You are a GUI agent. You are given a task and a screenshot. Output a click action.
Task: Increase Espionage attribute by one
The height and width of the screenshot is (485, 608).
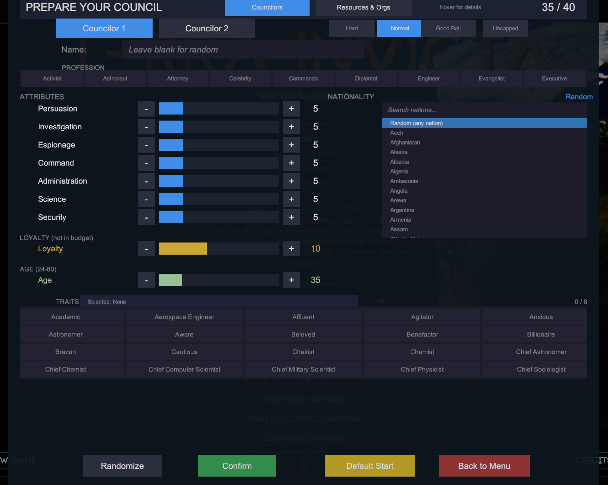pyautogui.click(x=291, y=145)
